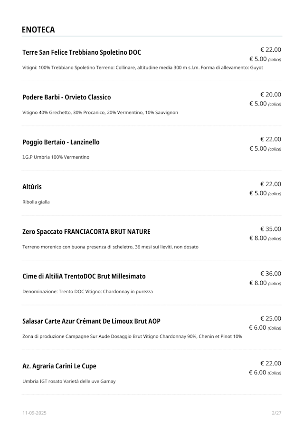Select Terre San Felice Trebbiano Spoletino DOC
This screenshot has height=430, width=304.
[82, 52]
